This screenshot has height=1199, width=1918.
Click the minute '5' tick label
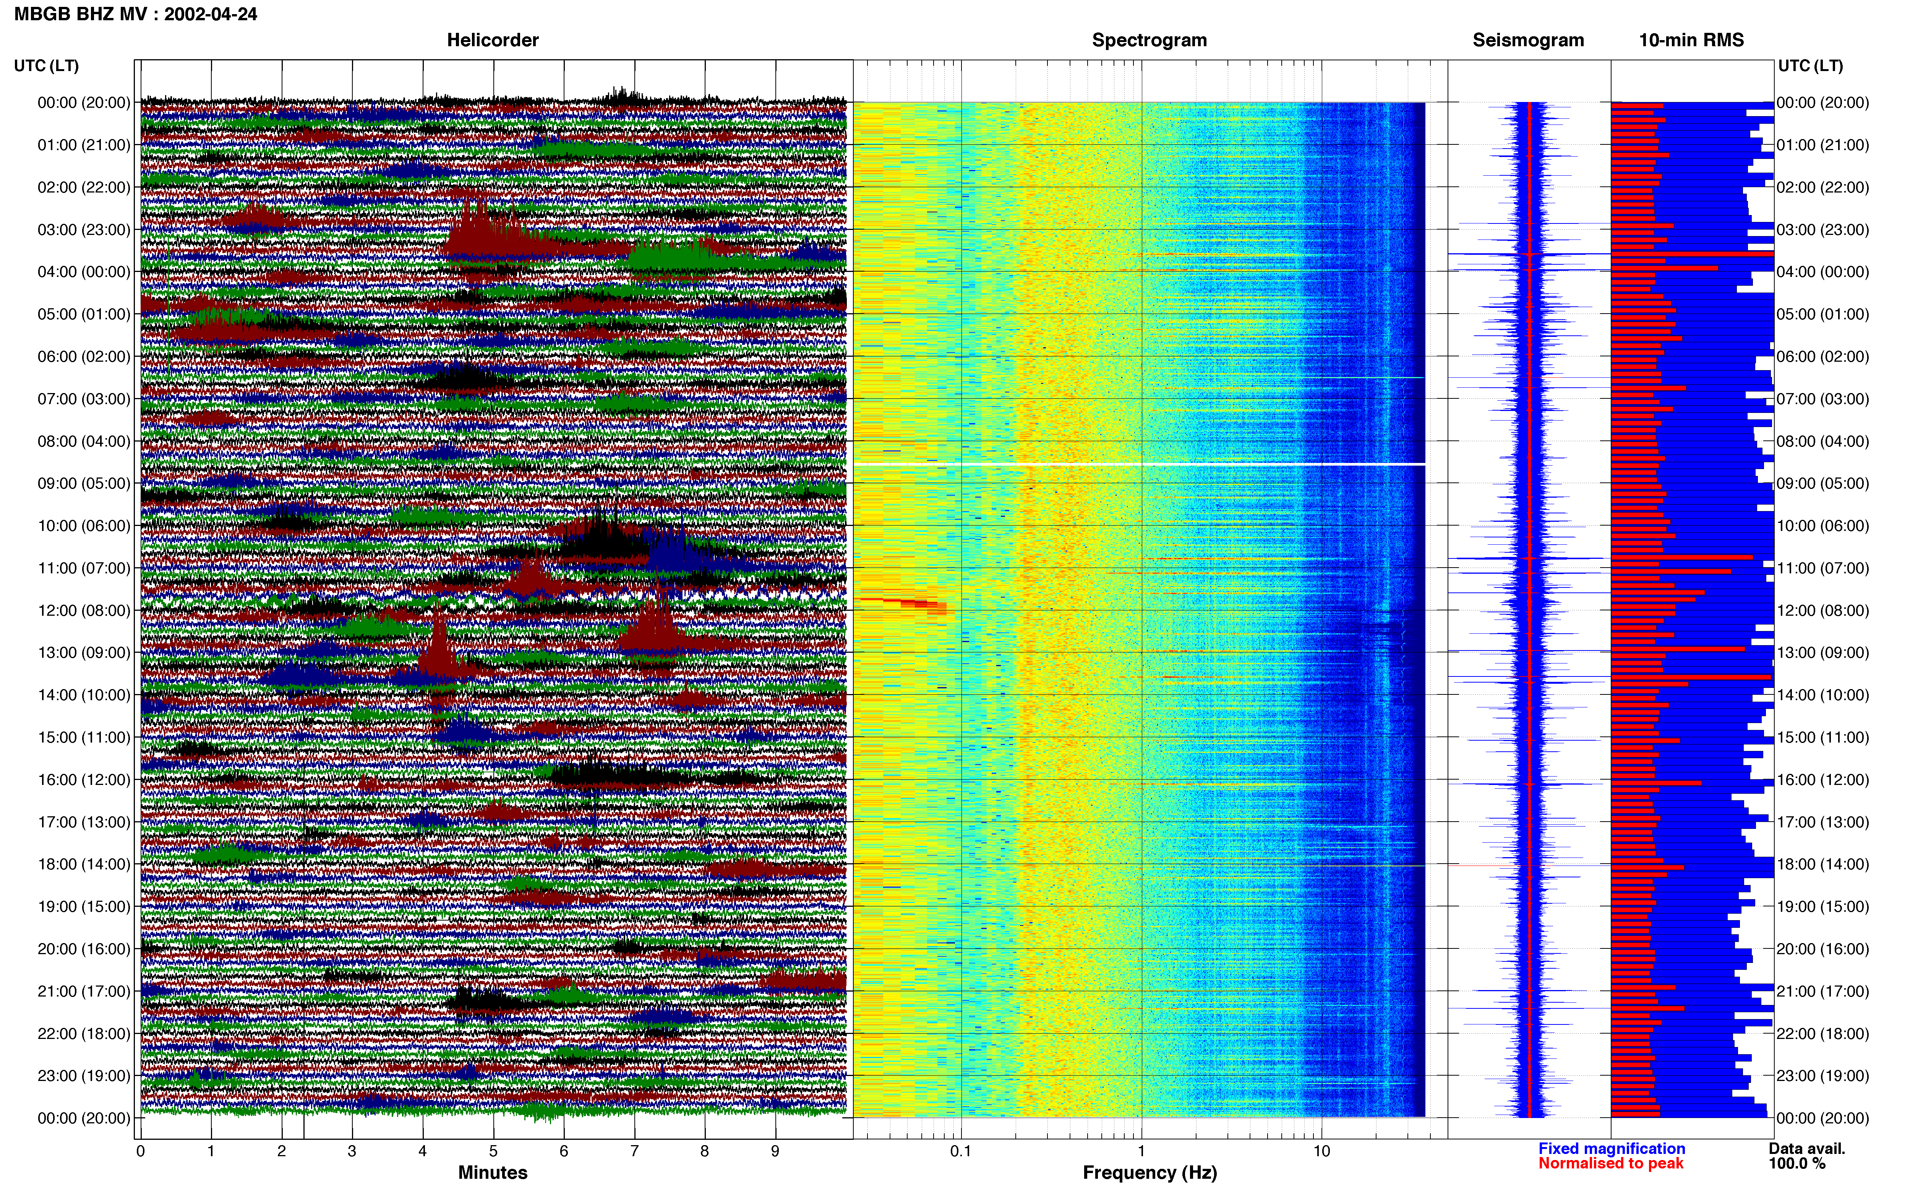tap(493, 1151)
